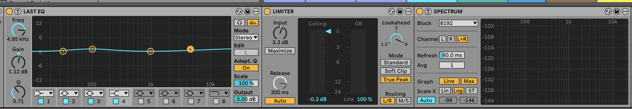Select L/R routing in Limiter
This screenshot has width=632, height=109.
(x=388, y=101)
